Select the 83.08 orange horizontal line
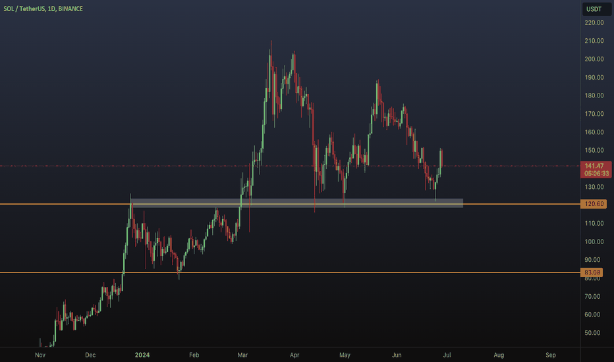This screenshot has height=362, width=614. click(x=290, y=272)
